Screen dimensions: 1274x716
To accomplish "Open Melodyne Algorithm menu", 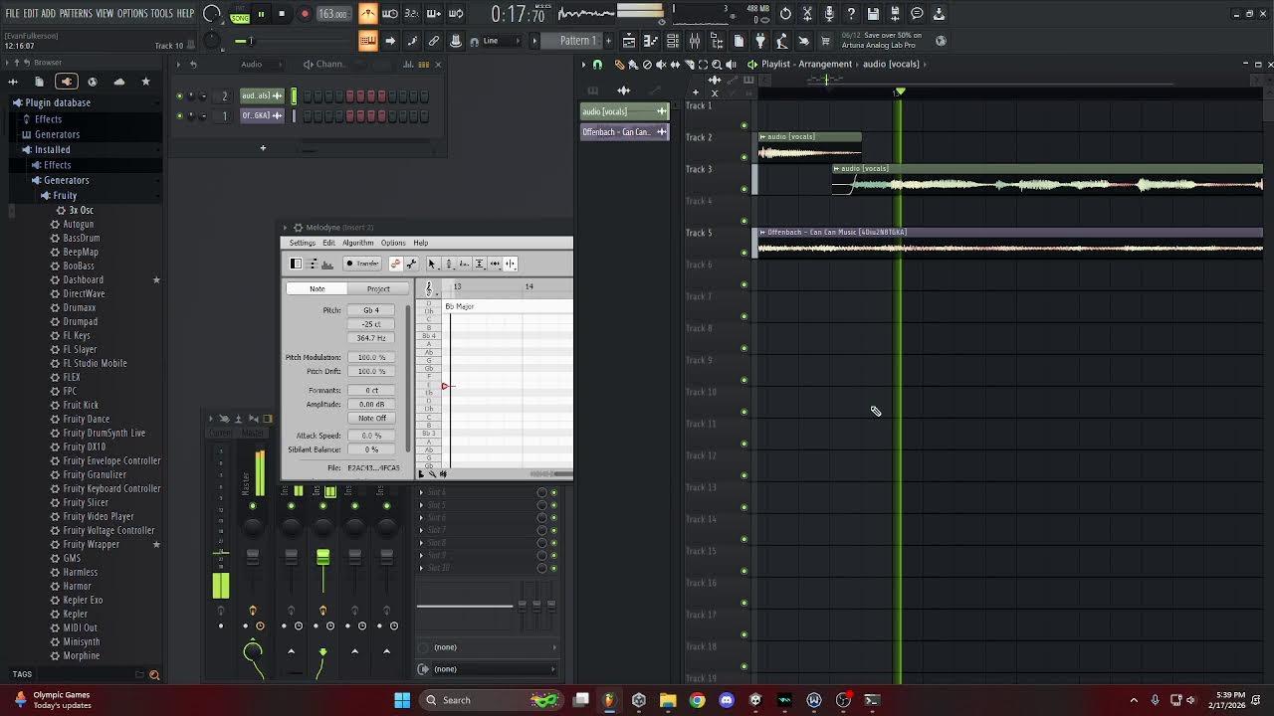I will click(358, 243).
